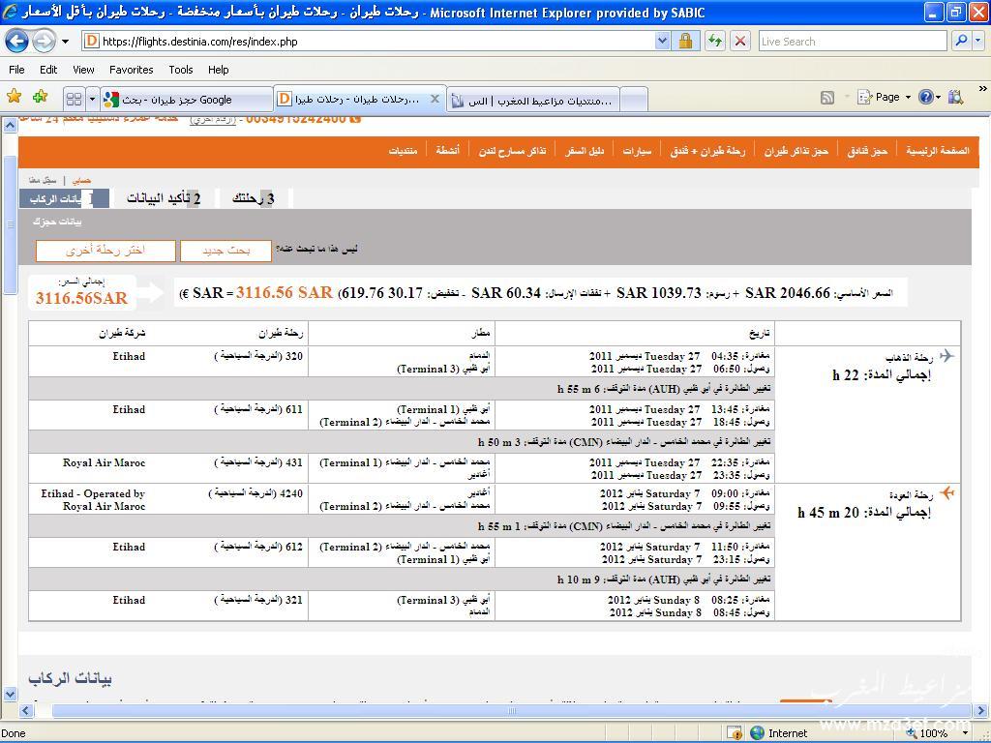Screen dimensions: 991x743
Task: Click the 'بحث جديد' new search button
Action: [225, 251]
